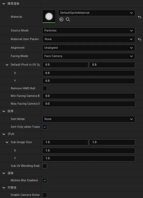Image resolution: width=143 pixels, height=198 pixels.
Task: Collapse the 排序 section
Action: [4, 111]
